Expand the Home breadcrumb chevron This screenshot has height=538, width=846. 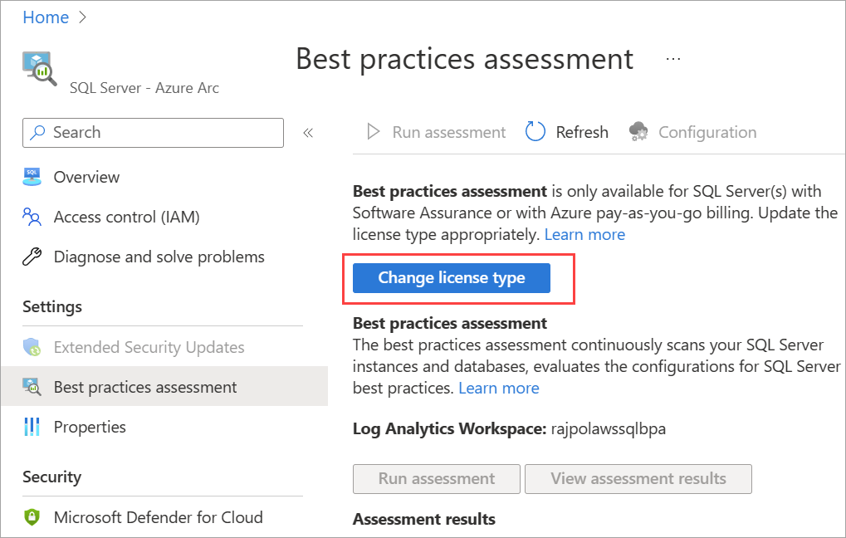[81, 17]
